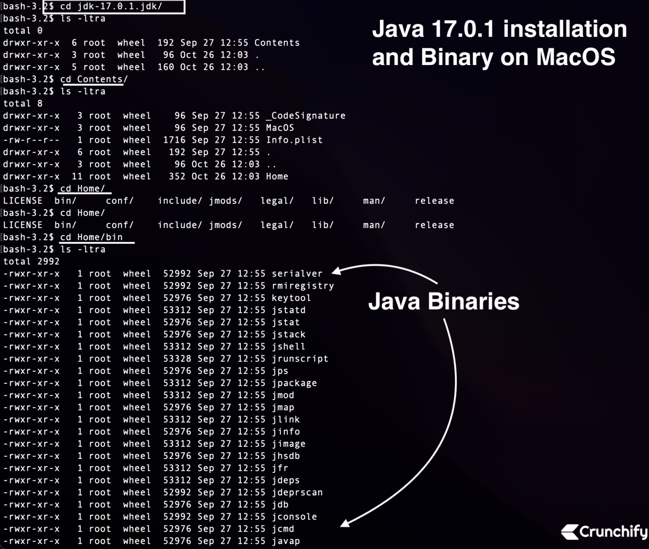Click the 'Java 17.0.1 installation' title text
Viewport: 649px width, 549px height.
coord(499,29)
